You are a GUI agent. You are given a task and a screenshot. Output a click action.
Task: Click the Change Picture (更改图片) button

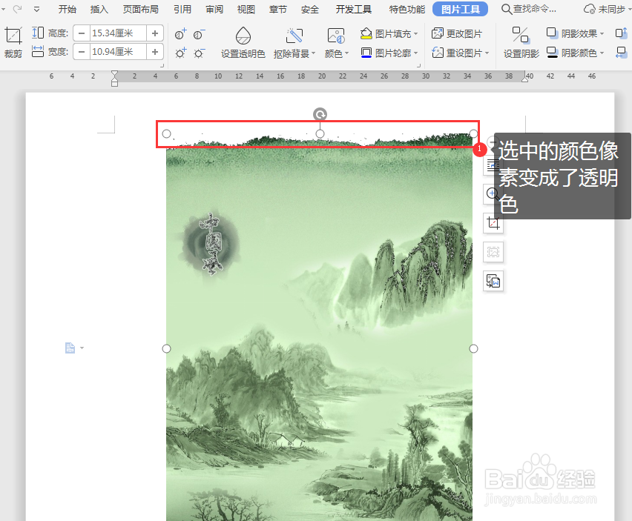(457, 34)
